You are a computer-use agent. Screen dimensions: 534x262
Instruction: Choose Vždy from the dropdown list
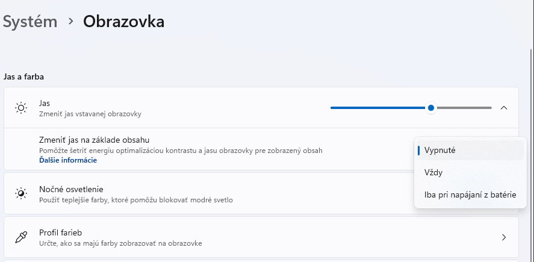[x=433, y=172]
